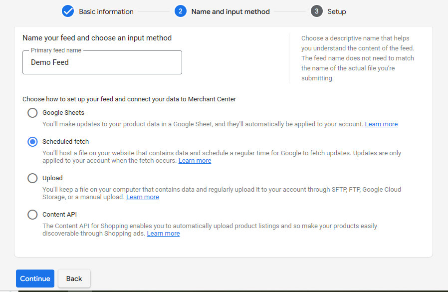Click the step 3 number circle
Image resolution: width=448 pixels, height=292 pixels.
pos(317,11)
